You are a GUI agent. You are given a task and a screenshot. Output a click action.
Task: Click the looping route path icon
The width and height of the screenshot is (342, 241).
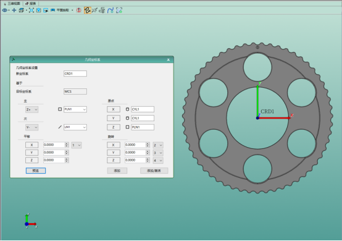click(102, 11)
